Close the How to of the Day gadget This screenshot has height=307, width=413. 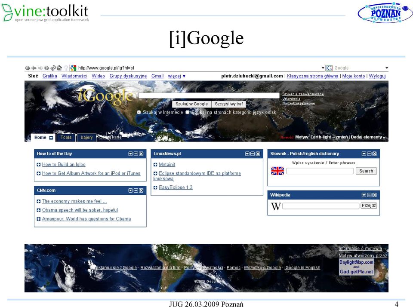click(x=141, y=154)
